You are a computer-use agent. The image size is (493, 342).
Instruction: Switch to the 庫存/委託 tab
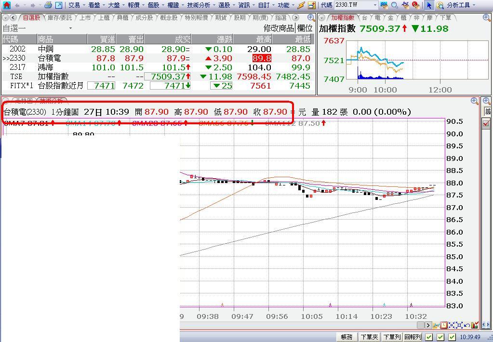tap(60, 18)
